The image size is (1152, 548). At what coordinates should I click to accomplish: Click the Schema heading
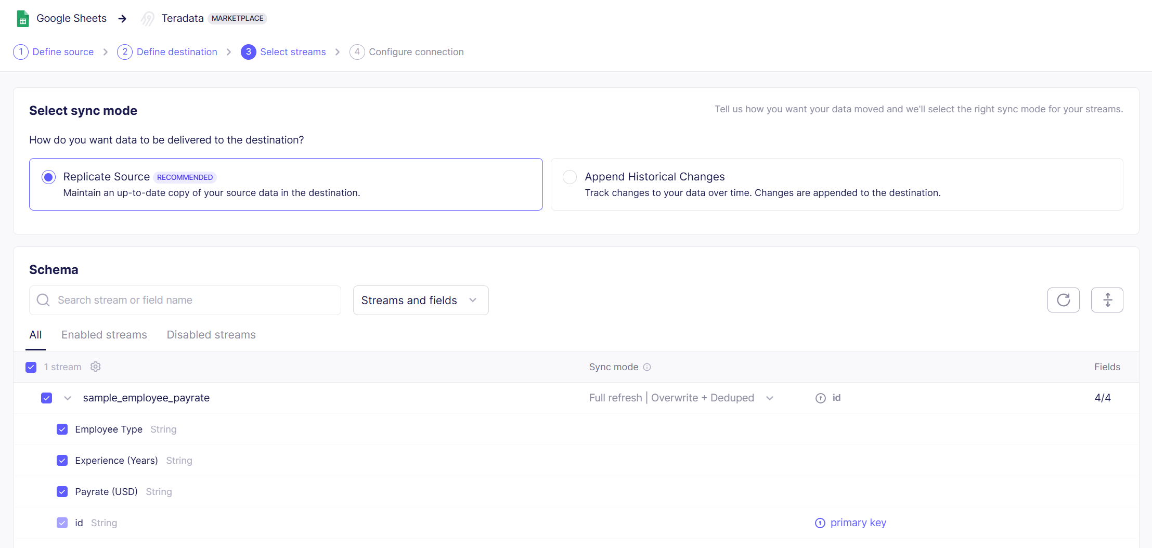tap(54, 269)
